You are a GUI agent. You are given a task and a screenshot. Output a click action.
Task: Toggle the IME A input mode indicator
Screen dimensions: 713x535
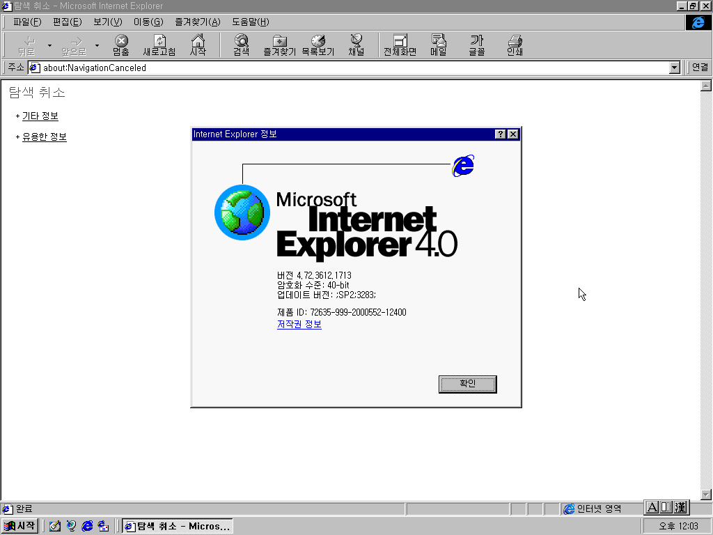tap(652, 507)
